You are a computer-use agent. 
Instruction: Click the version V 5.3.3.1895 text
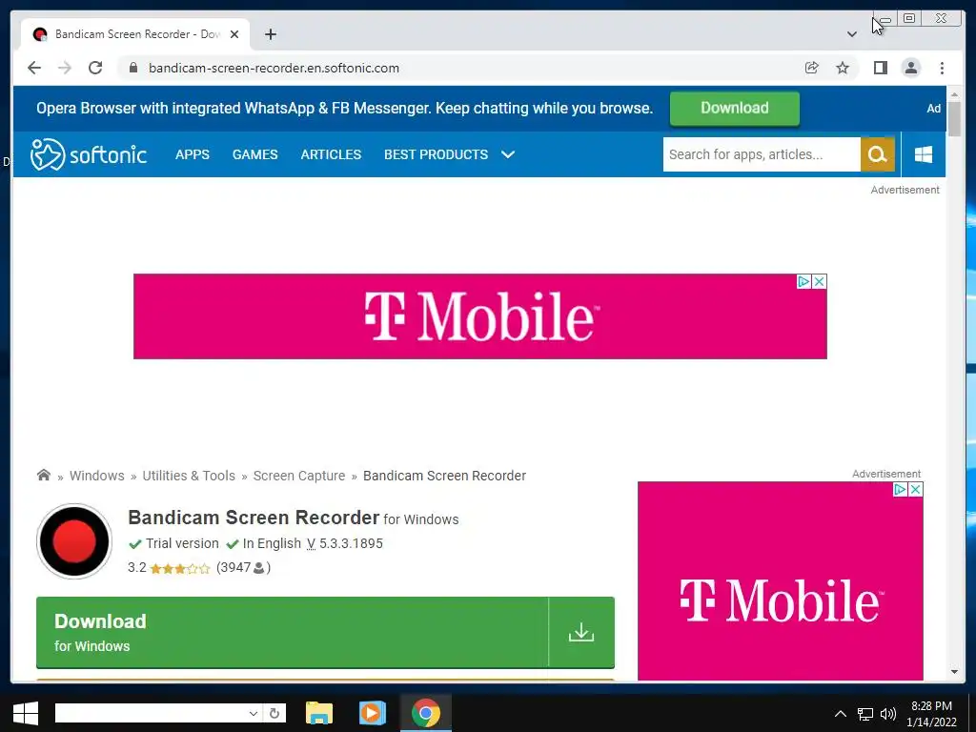[x=345, y=543]
